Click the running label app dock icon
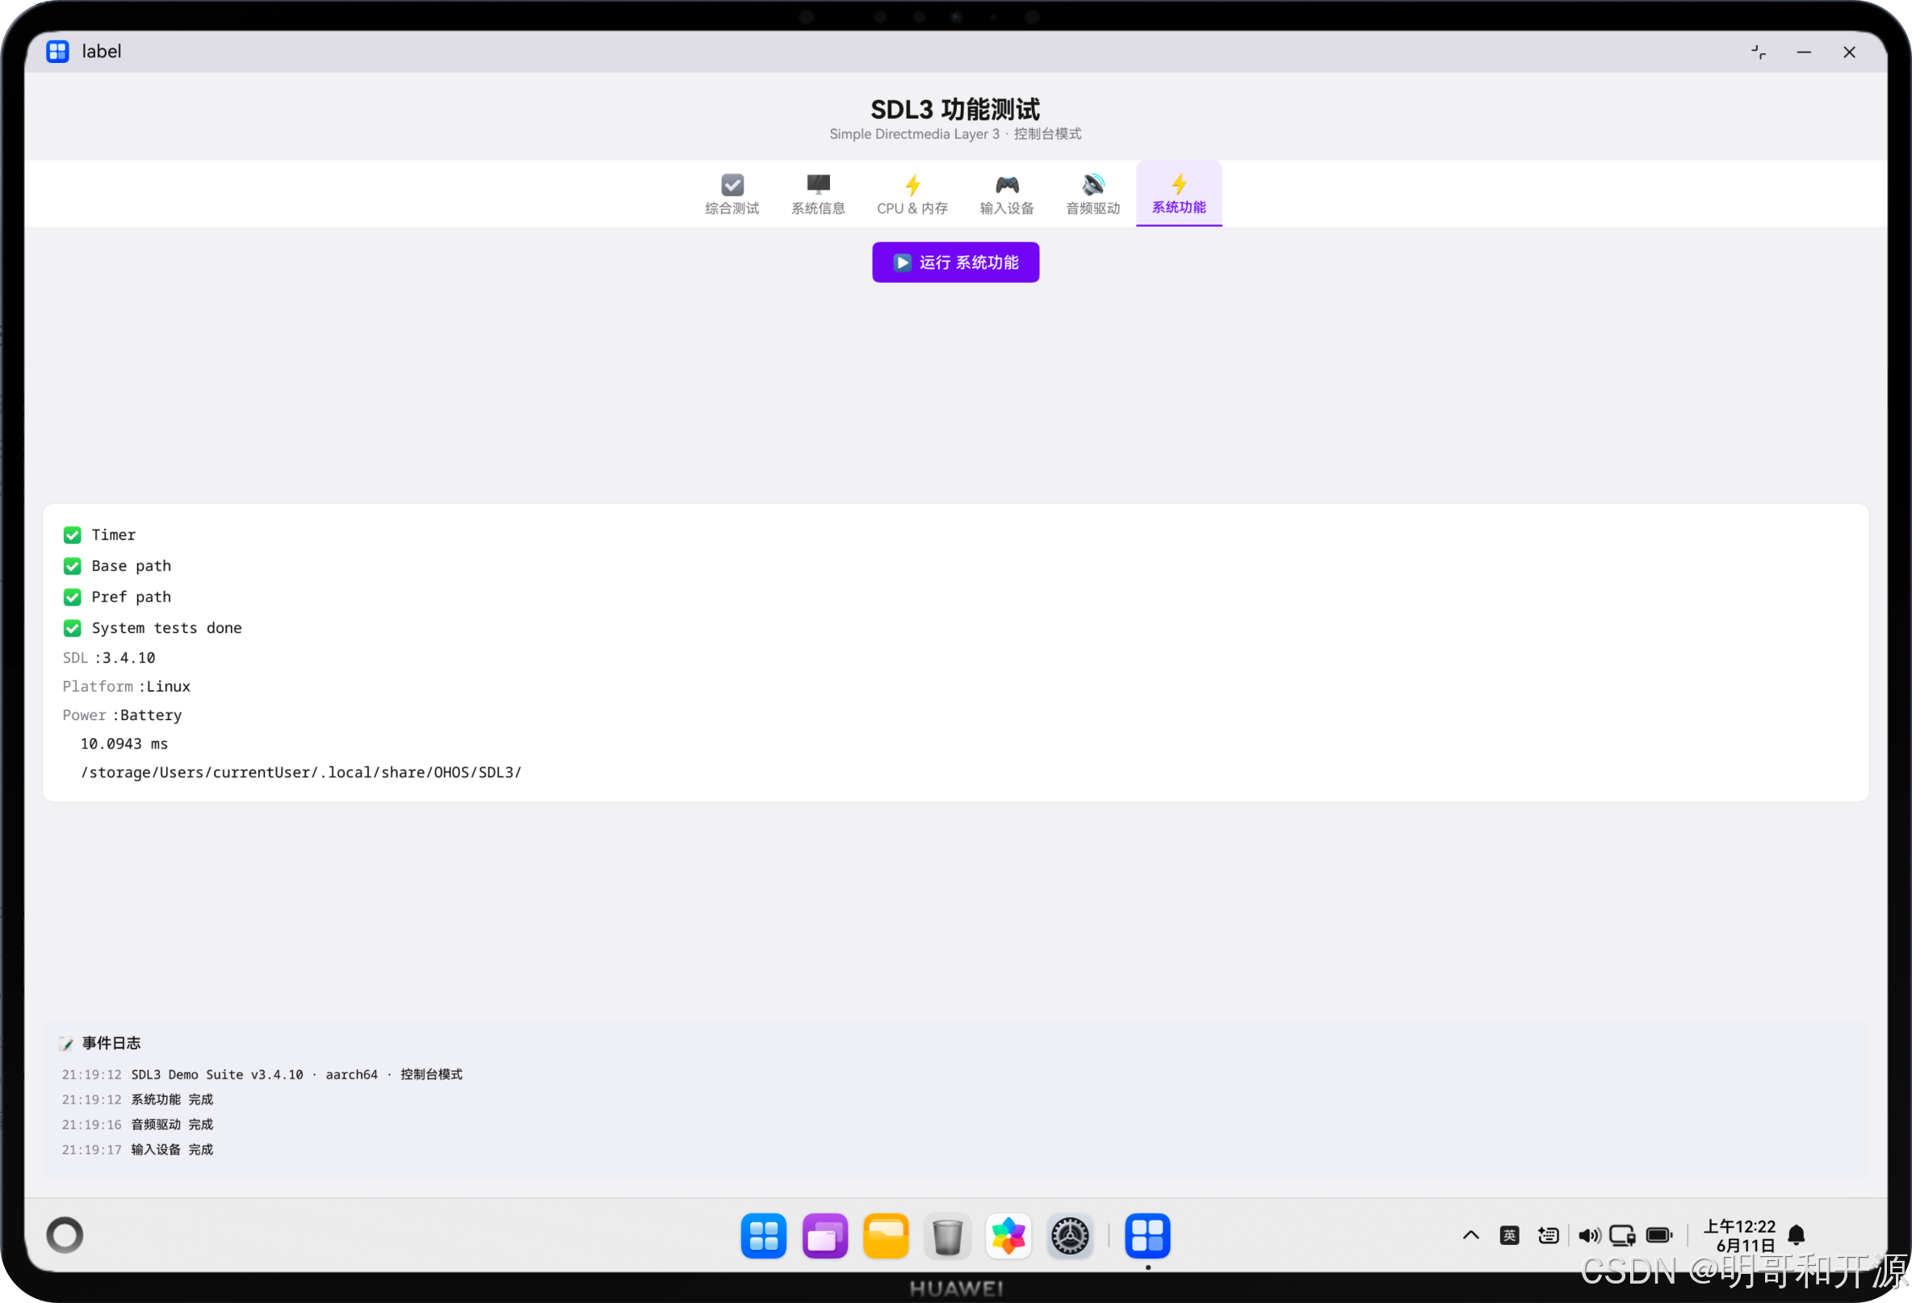Image resolution: width=1912 pixels, height=1303 pixels. (x=1147, y=1235)
